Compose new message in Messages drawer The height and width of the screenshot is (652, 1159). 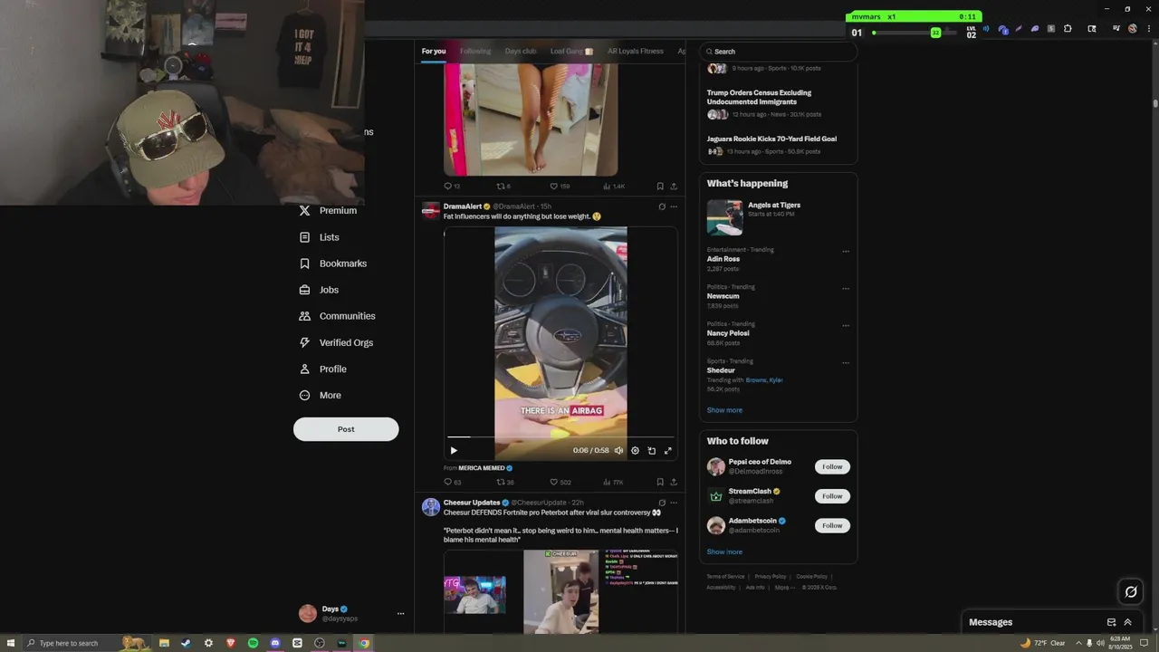1111,622
